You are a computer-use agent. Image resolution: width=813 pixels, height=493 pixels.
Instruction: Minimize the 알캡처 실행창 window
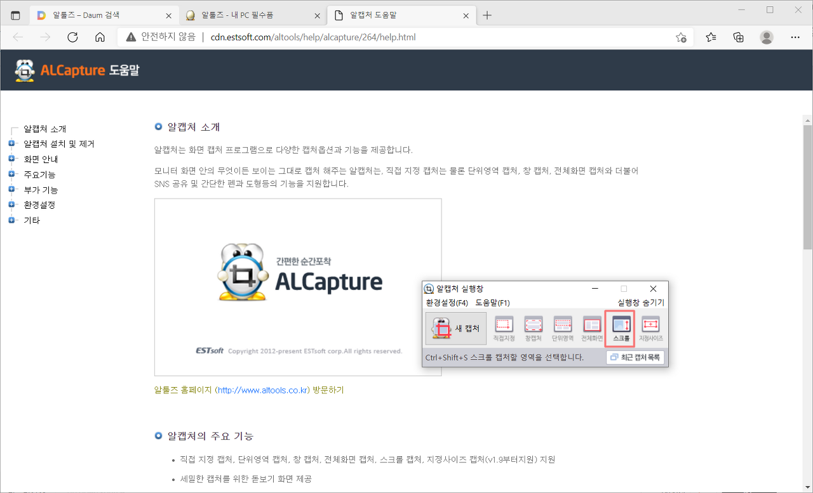tap(595, 289)
